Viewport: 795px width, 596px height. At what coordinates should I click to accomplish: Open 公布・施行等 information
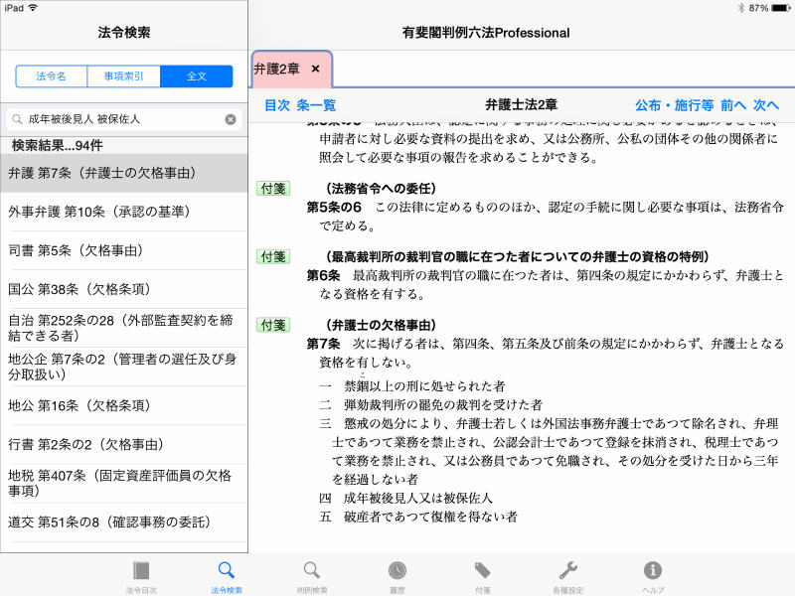[x=675, y=105]
